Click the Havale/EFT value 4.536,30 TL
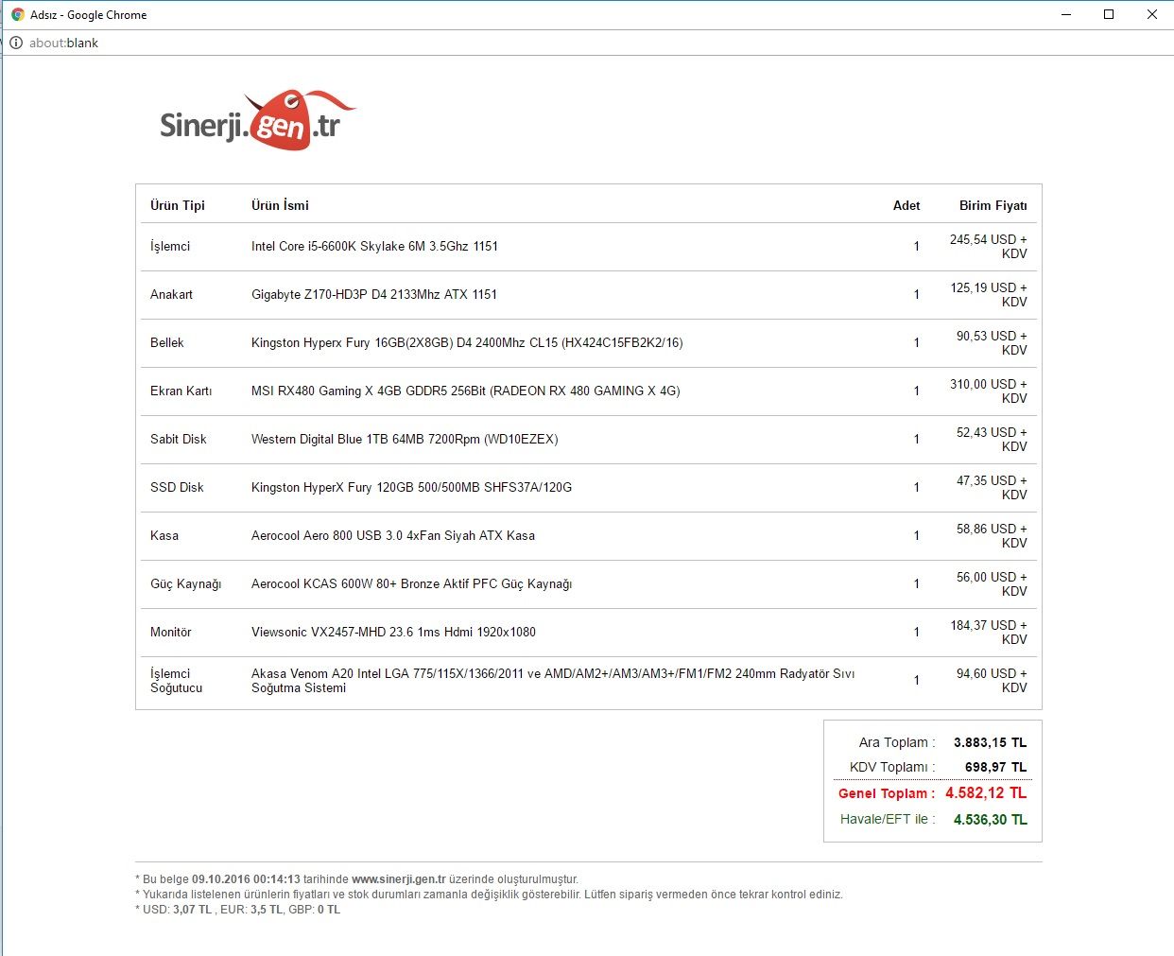 990,820
